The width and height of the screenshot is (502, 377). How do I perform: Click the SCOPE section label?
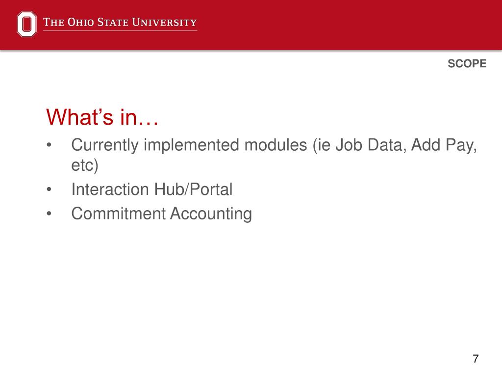click(467, 63)
